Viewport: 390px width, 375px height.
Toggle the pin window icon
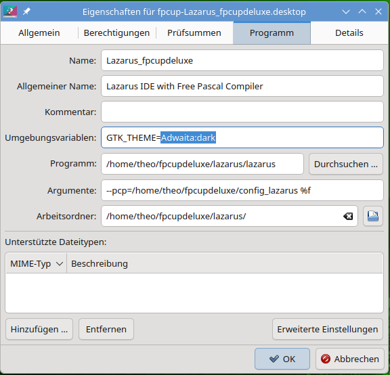click(26, 12)
